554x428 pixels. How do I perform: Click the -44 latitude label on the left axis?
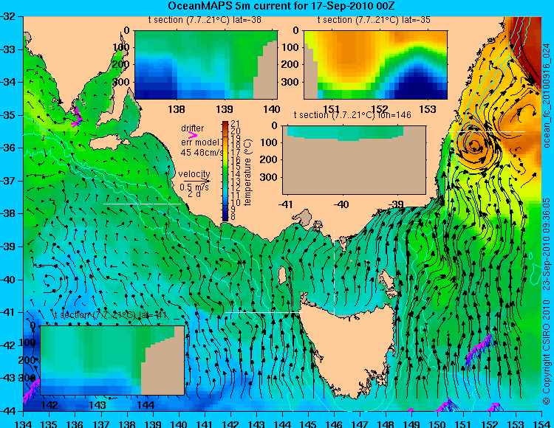[8, 411]
